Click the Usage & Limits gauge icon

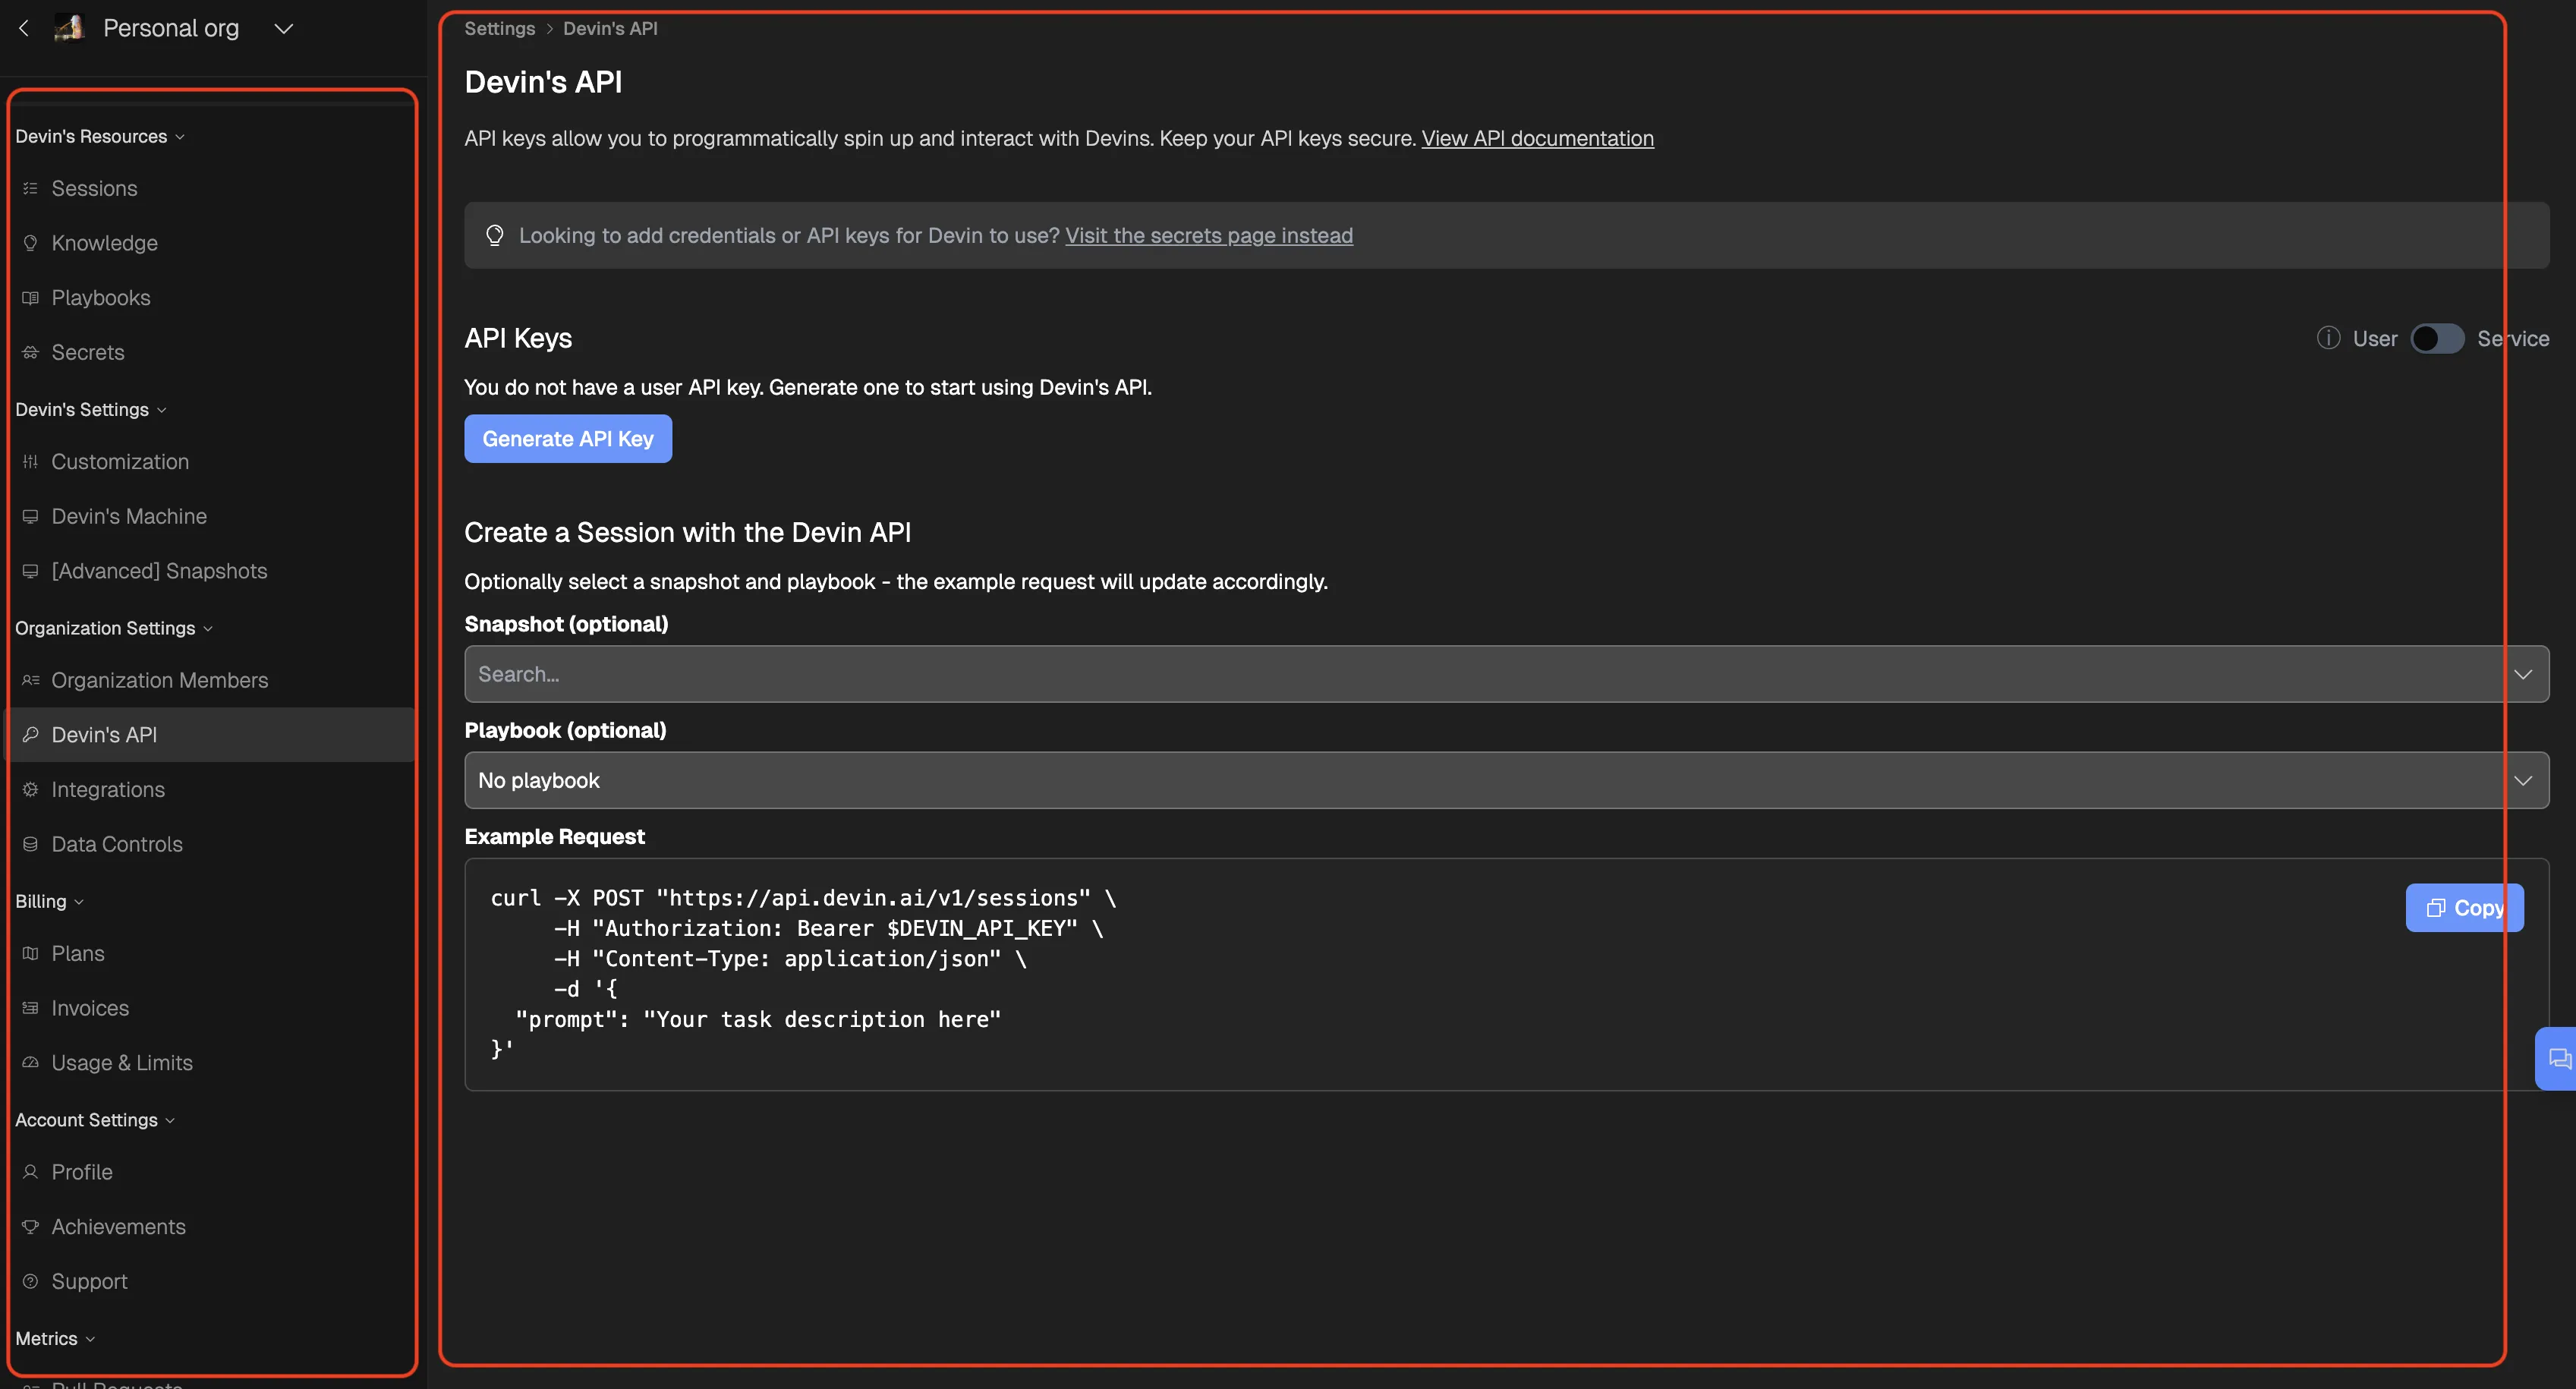coord(30,1063)
